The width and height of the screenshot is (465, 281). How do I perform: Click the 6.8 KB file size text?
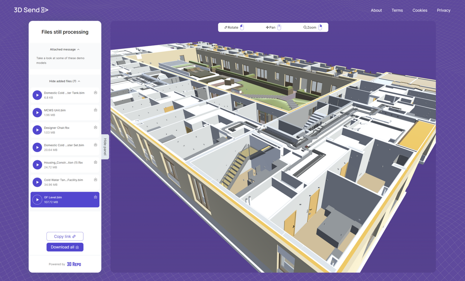[48, 98]
